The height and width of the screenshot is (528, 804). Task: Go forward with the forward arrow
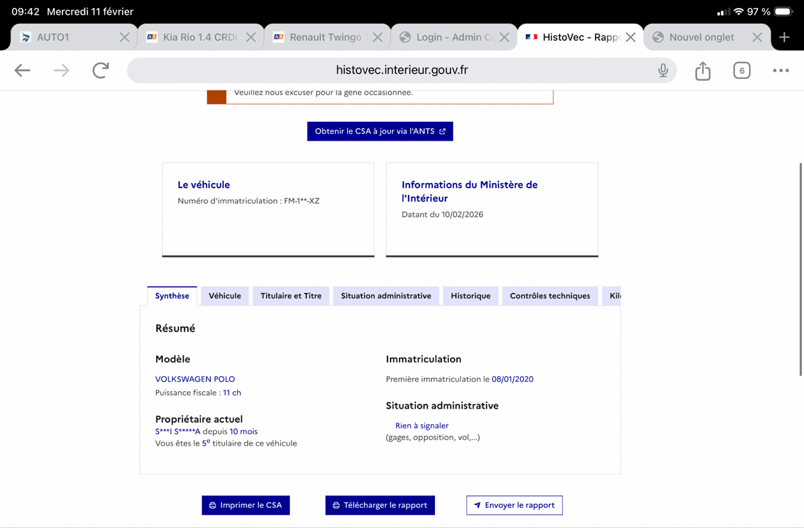click(62, 70)
